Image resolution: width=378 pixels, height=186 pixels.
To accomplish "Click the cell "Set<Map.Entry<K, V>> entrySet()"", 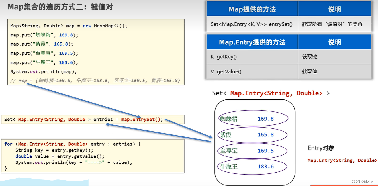I will (x=252, y=24).
